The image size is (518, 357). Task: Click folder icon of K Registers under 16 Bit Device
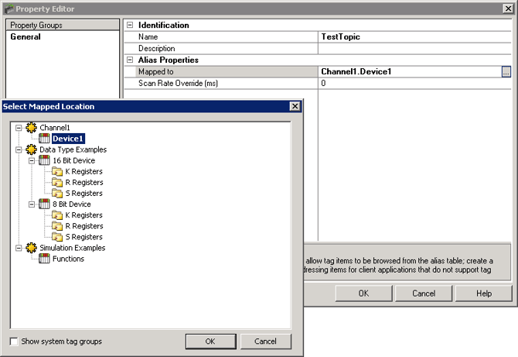coord(57,171)
